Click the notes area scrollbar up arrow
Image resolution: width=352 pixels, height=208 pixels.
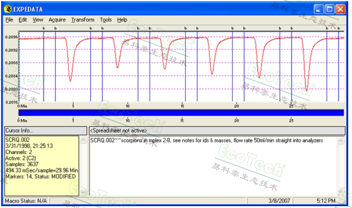point(341,141)
